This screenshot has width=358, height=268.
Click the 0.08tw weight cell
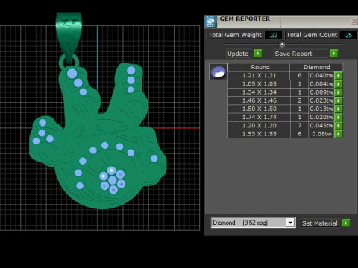click(x=321, y=134)
